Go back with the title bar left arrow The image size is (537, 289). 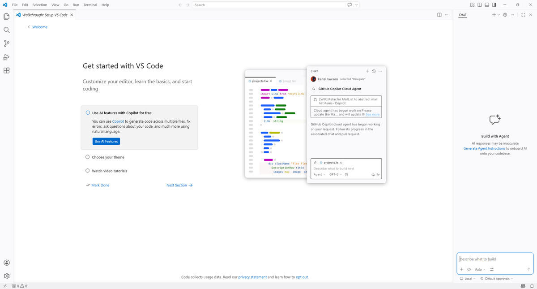coord(180,5)
